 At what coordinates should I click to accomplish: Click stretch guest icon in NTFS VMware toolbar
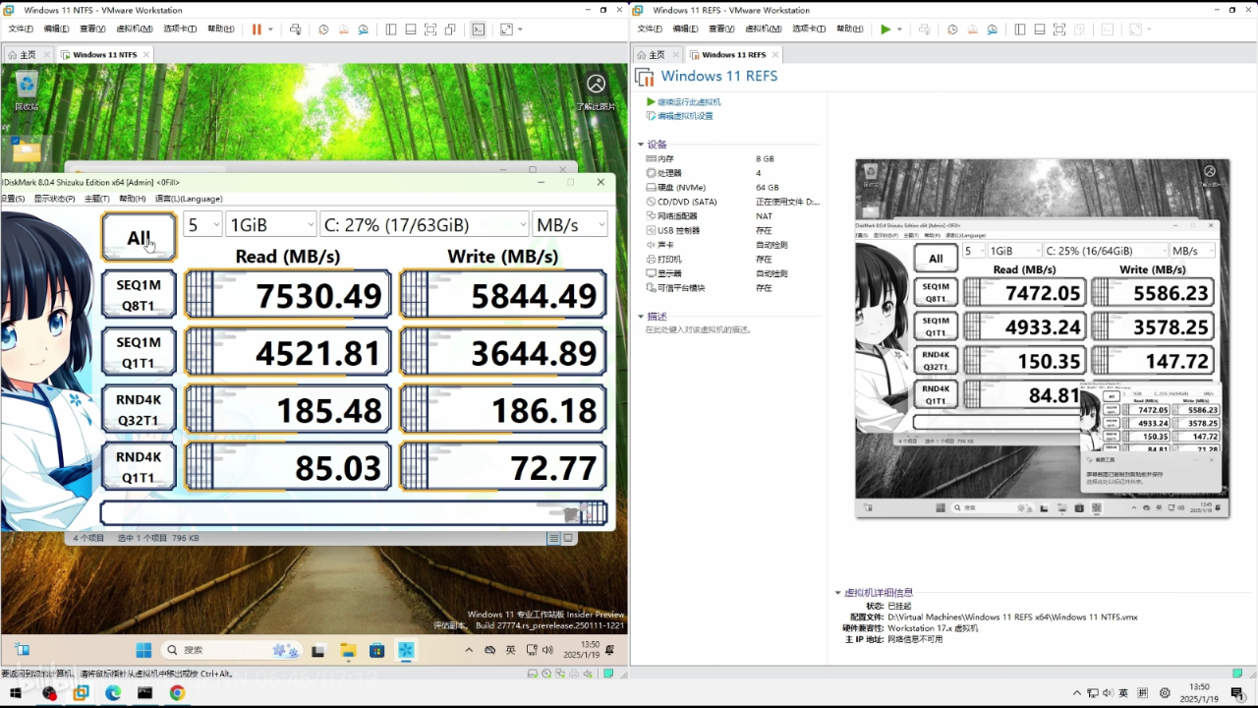coord(506,29)
